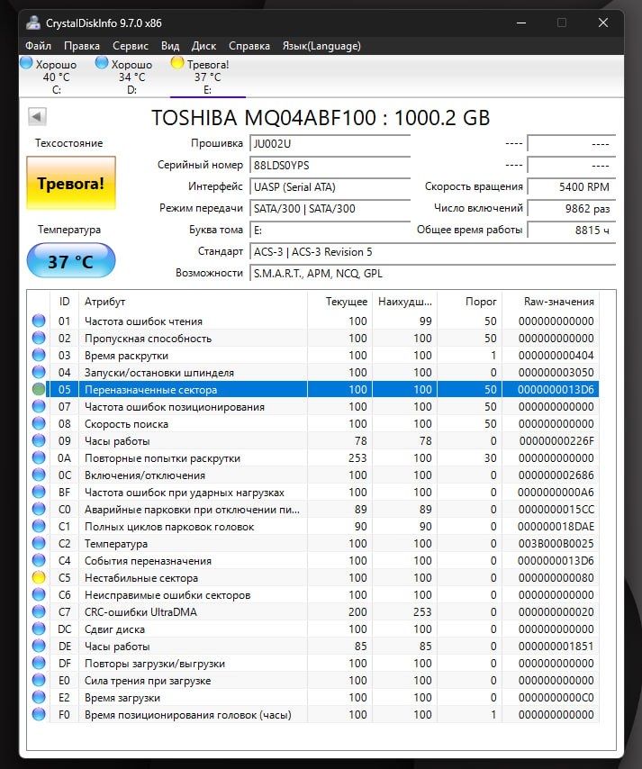Image resolution: width=642 pixels, height=769 pixels.
Task: Click transfer mode field SATA/300 | SATA/300
Action: point(330,208)
